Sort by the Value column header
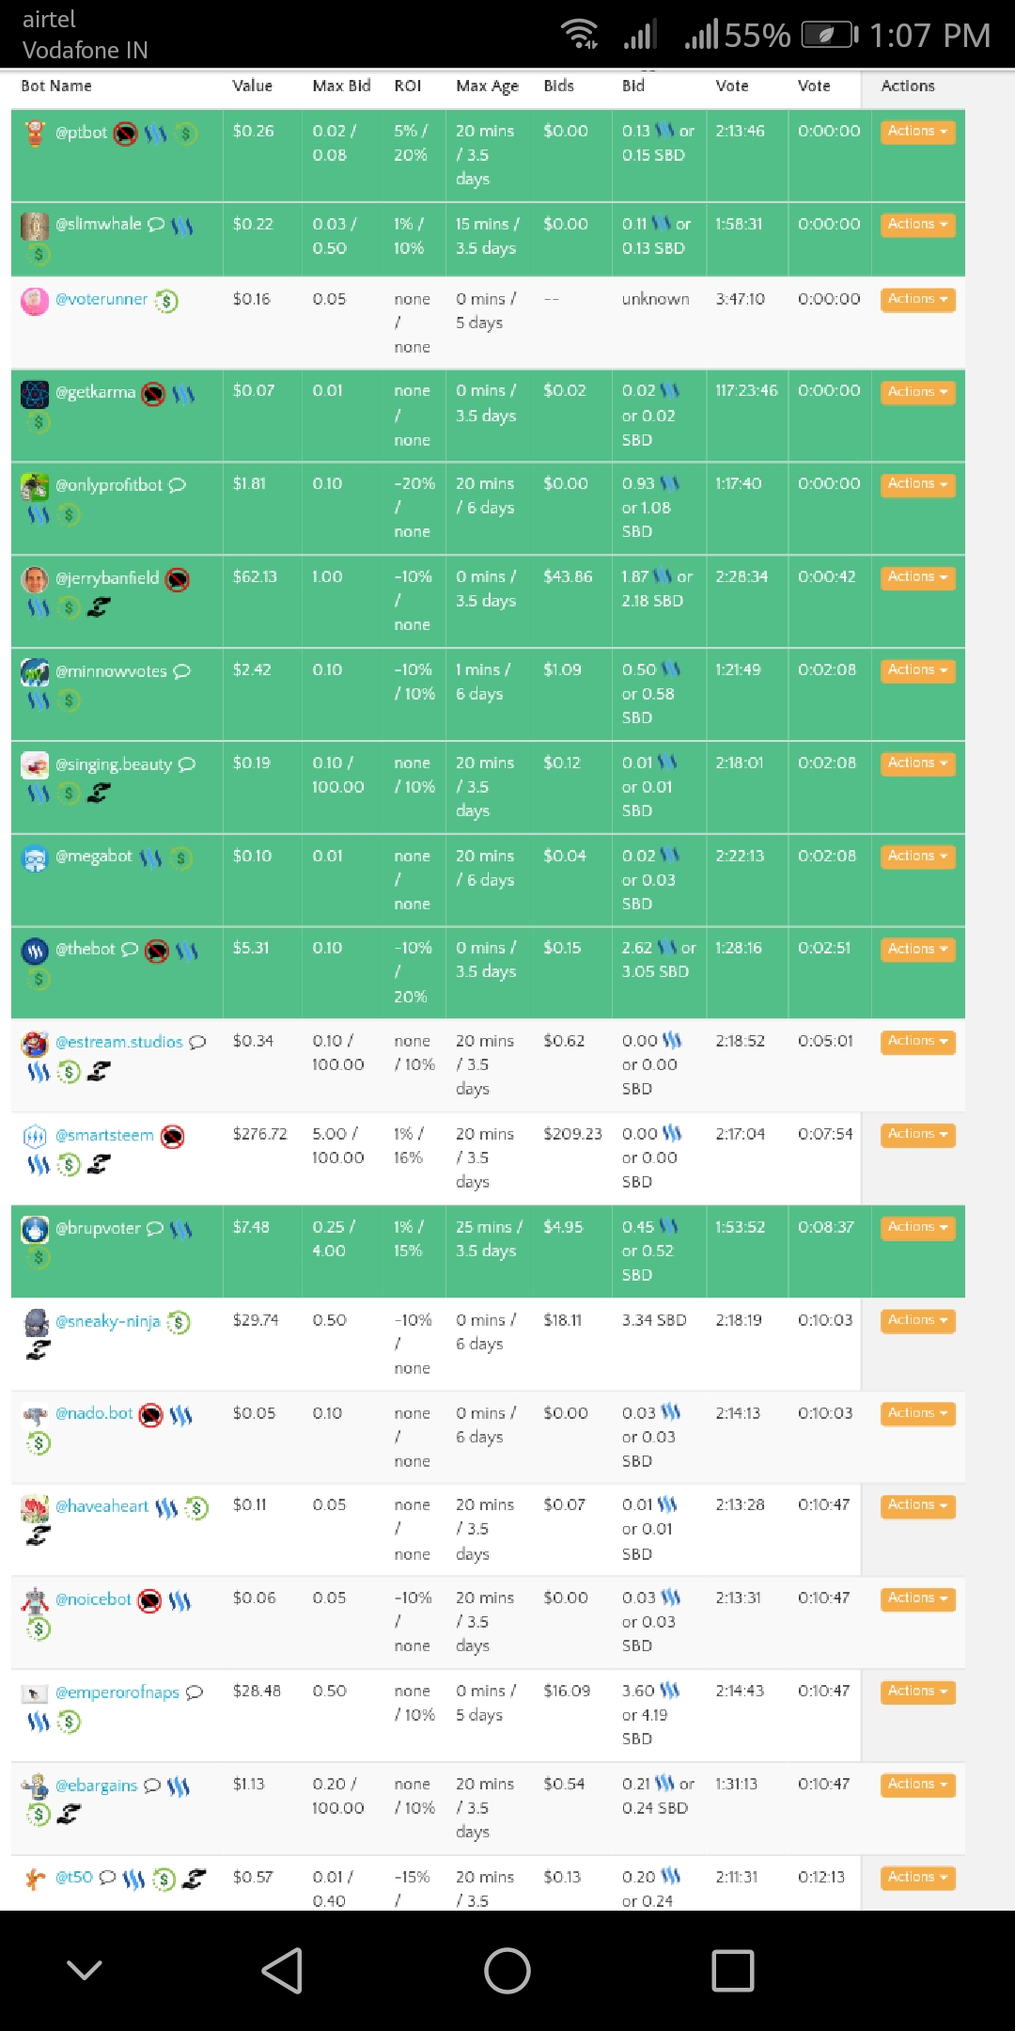Screen dimensions: 1015x2031 click(253, 86)
